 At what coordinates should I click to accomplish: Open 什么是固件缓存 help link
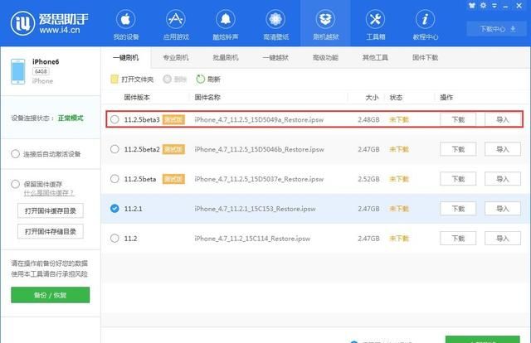49,193
